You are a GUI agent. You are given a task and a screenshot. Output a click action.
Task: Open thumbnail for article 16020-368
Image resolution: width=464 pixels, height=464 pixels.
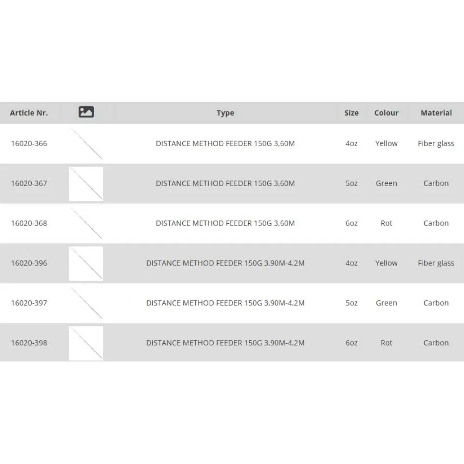coord(86,224)
